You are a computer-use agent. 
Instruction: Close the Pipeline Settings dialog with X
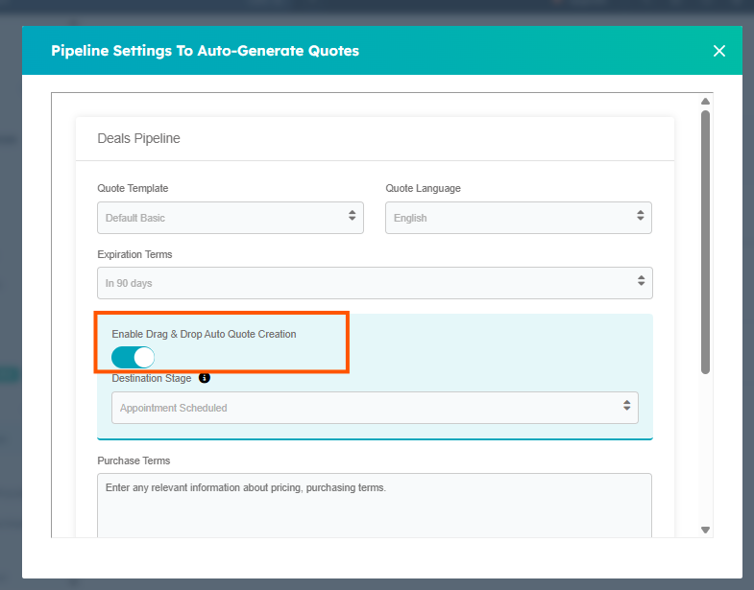click(719, 51)
